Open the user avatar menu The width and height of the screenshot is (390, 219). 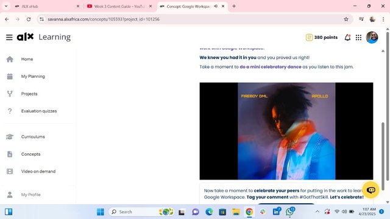372,38
